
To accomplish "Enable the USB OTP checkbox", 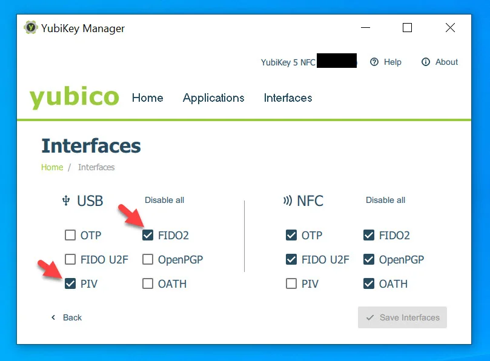I will click(x=70, y=235).
